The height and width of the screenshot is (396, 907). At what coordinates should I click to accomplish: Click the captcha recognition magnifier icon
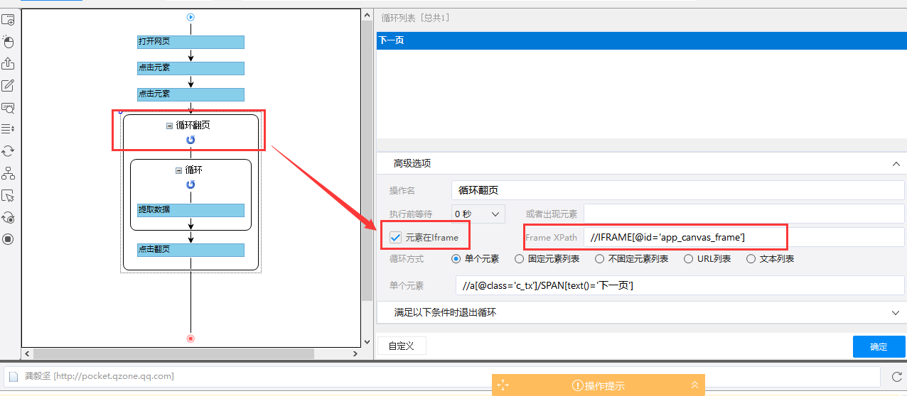pyautogui.click(x=8, y=108)
